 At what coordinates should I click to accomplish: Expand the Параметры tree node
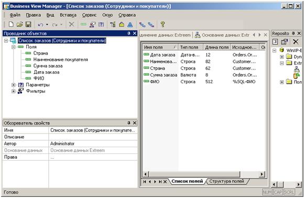pyautogui.click(x=13, y=85)
